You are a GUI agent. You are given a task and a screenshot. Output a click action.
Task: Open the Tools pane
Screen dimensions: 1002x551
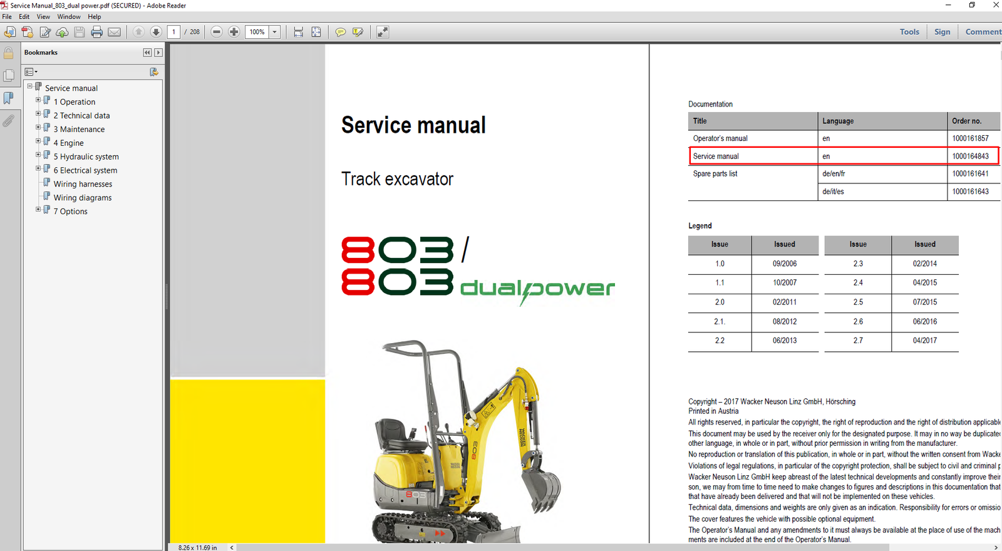click(909, 32)
